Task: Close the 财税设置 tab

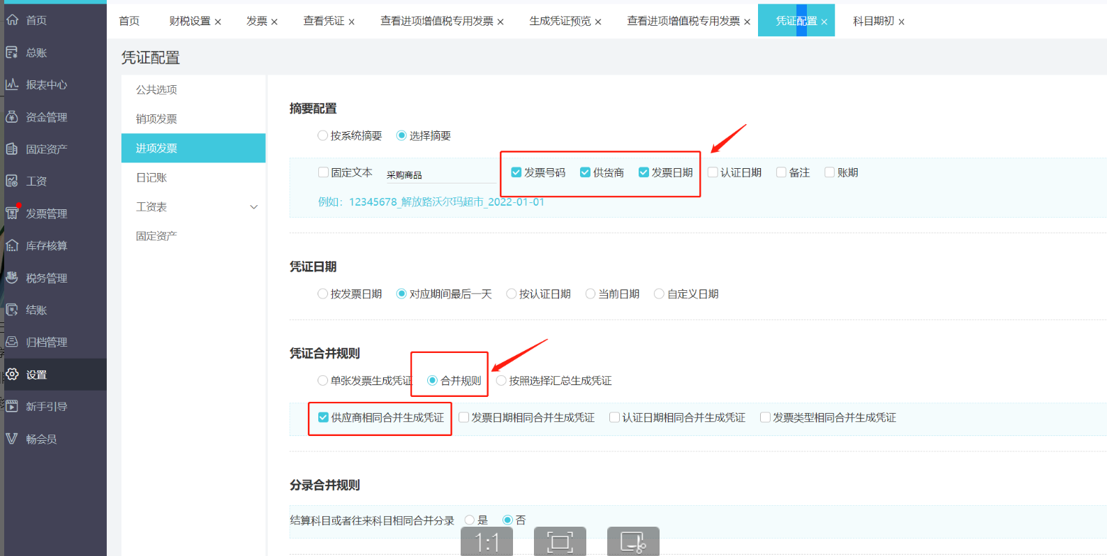Action: click(x=218, y=22)
